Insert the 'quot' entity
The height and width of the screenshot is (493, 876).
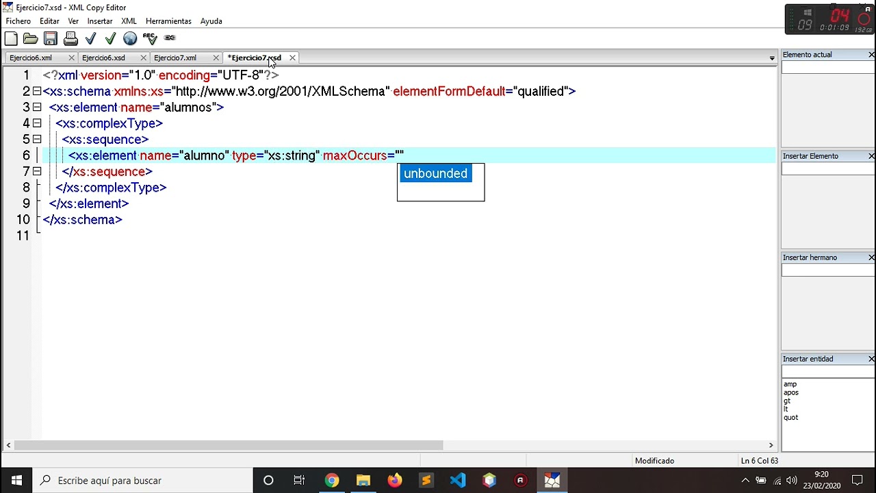point(791,417)
